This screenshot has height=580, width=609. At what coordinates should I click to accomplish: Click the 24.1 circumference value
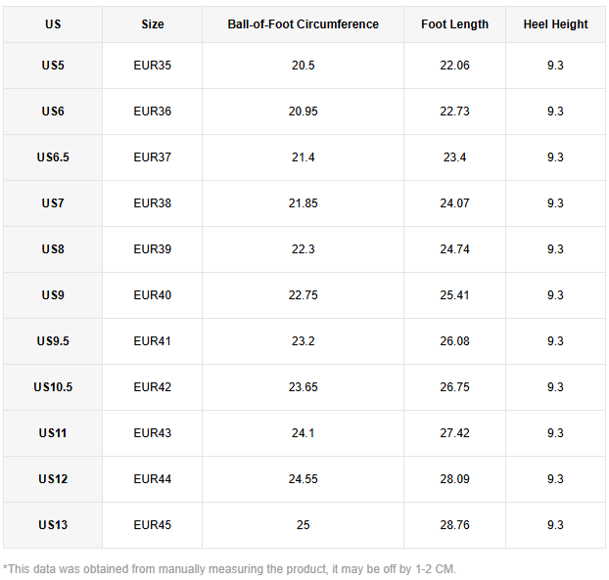point(303,433)
